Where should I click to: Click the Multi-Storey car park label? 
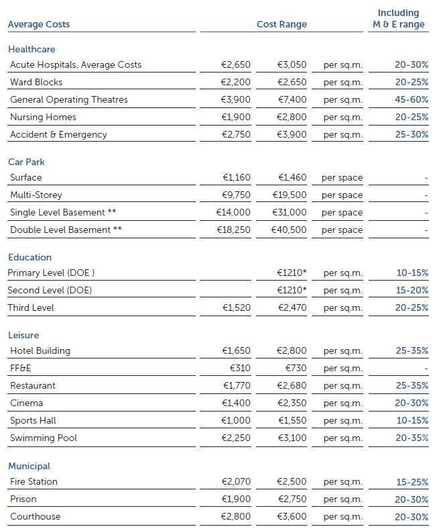[36, 195]
